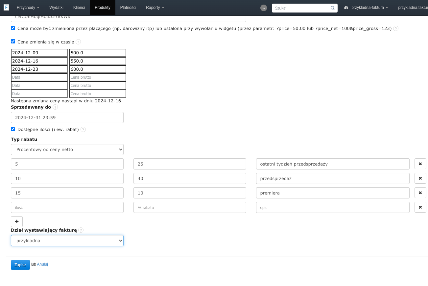Toggle 'Cena zmienia się w czasie' checkbox

pos(13,41)
